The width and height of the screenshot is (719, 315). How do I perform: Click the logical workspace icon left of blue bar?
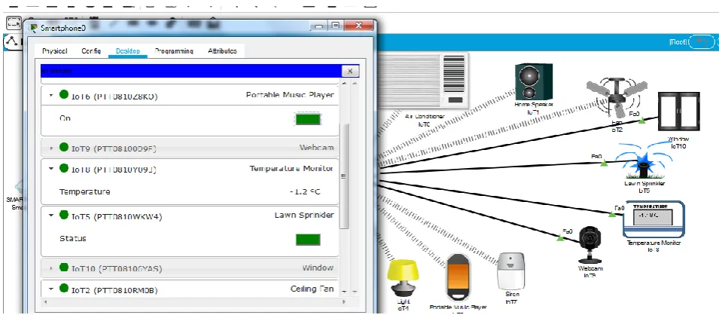[11, 41]
